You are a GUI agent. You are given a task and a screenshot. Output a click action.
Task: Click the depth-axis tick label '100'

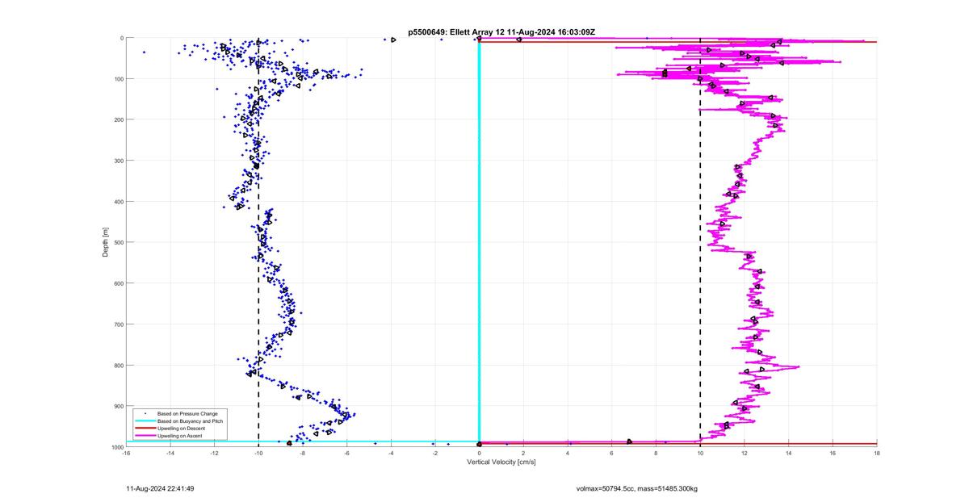118,79
